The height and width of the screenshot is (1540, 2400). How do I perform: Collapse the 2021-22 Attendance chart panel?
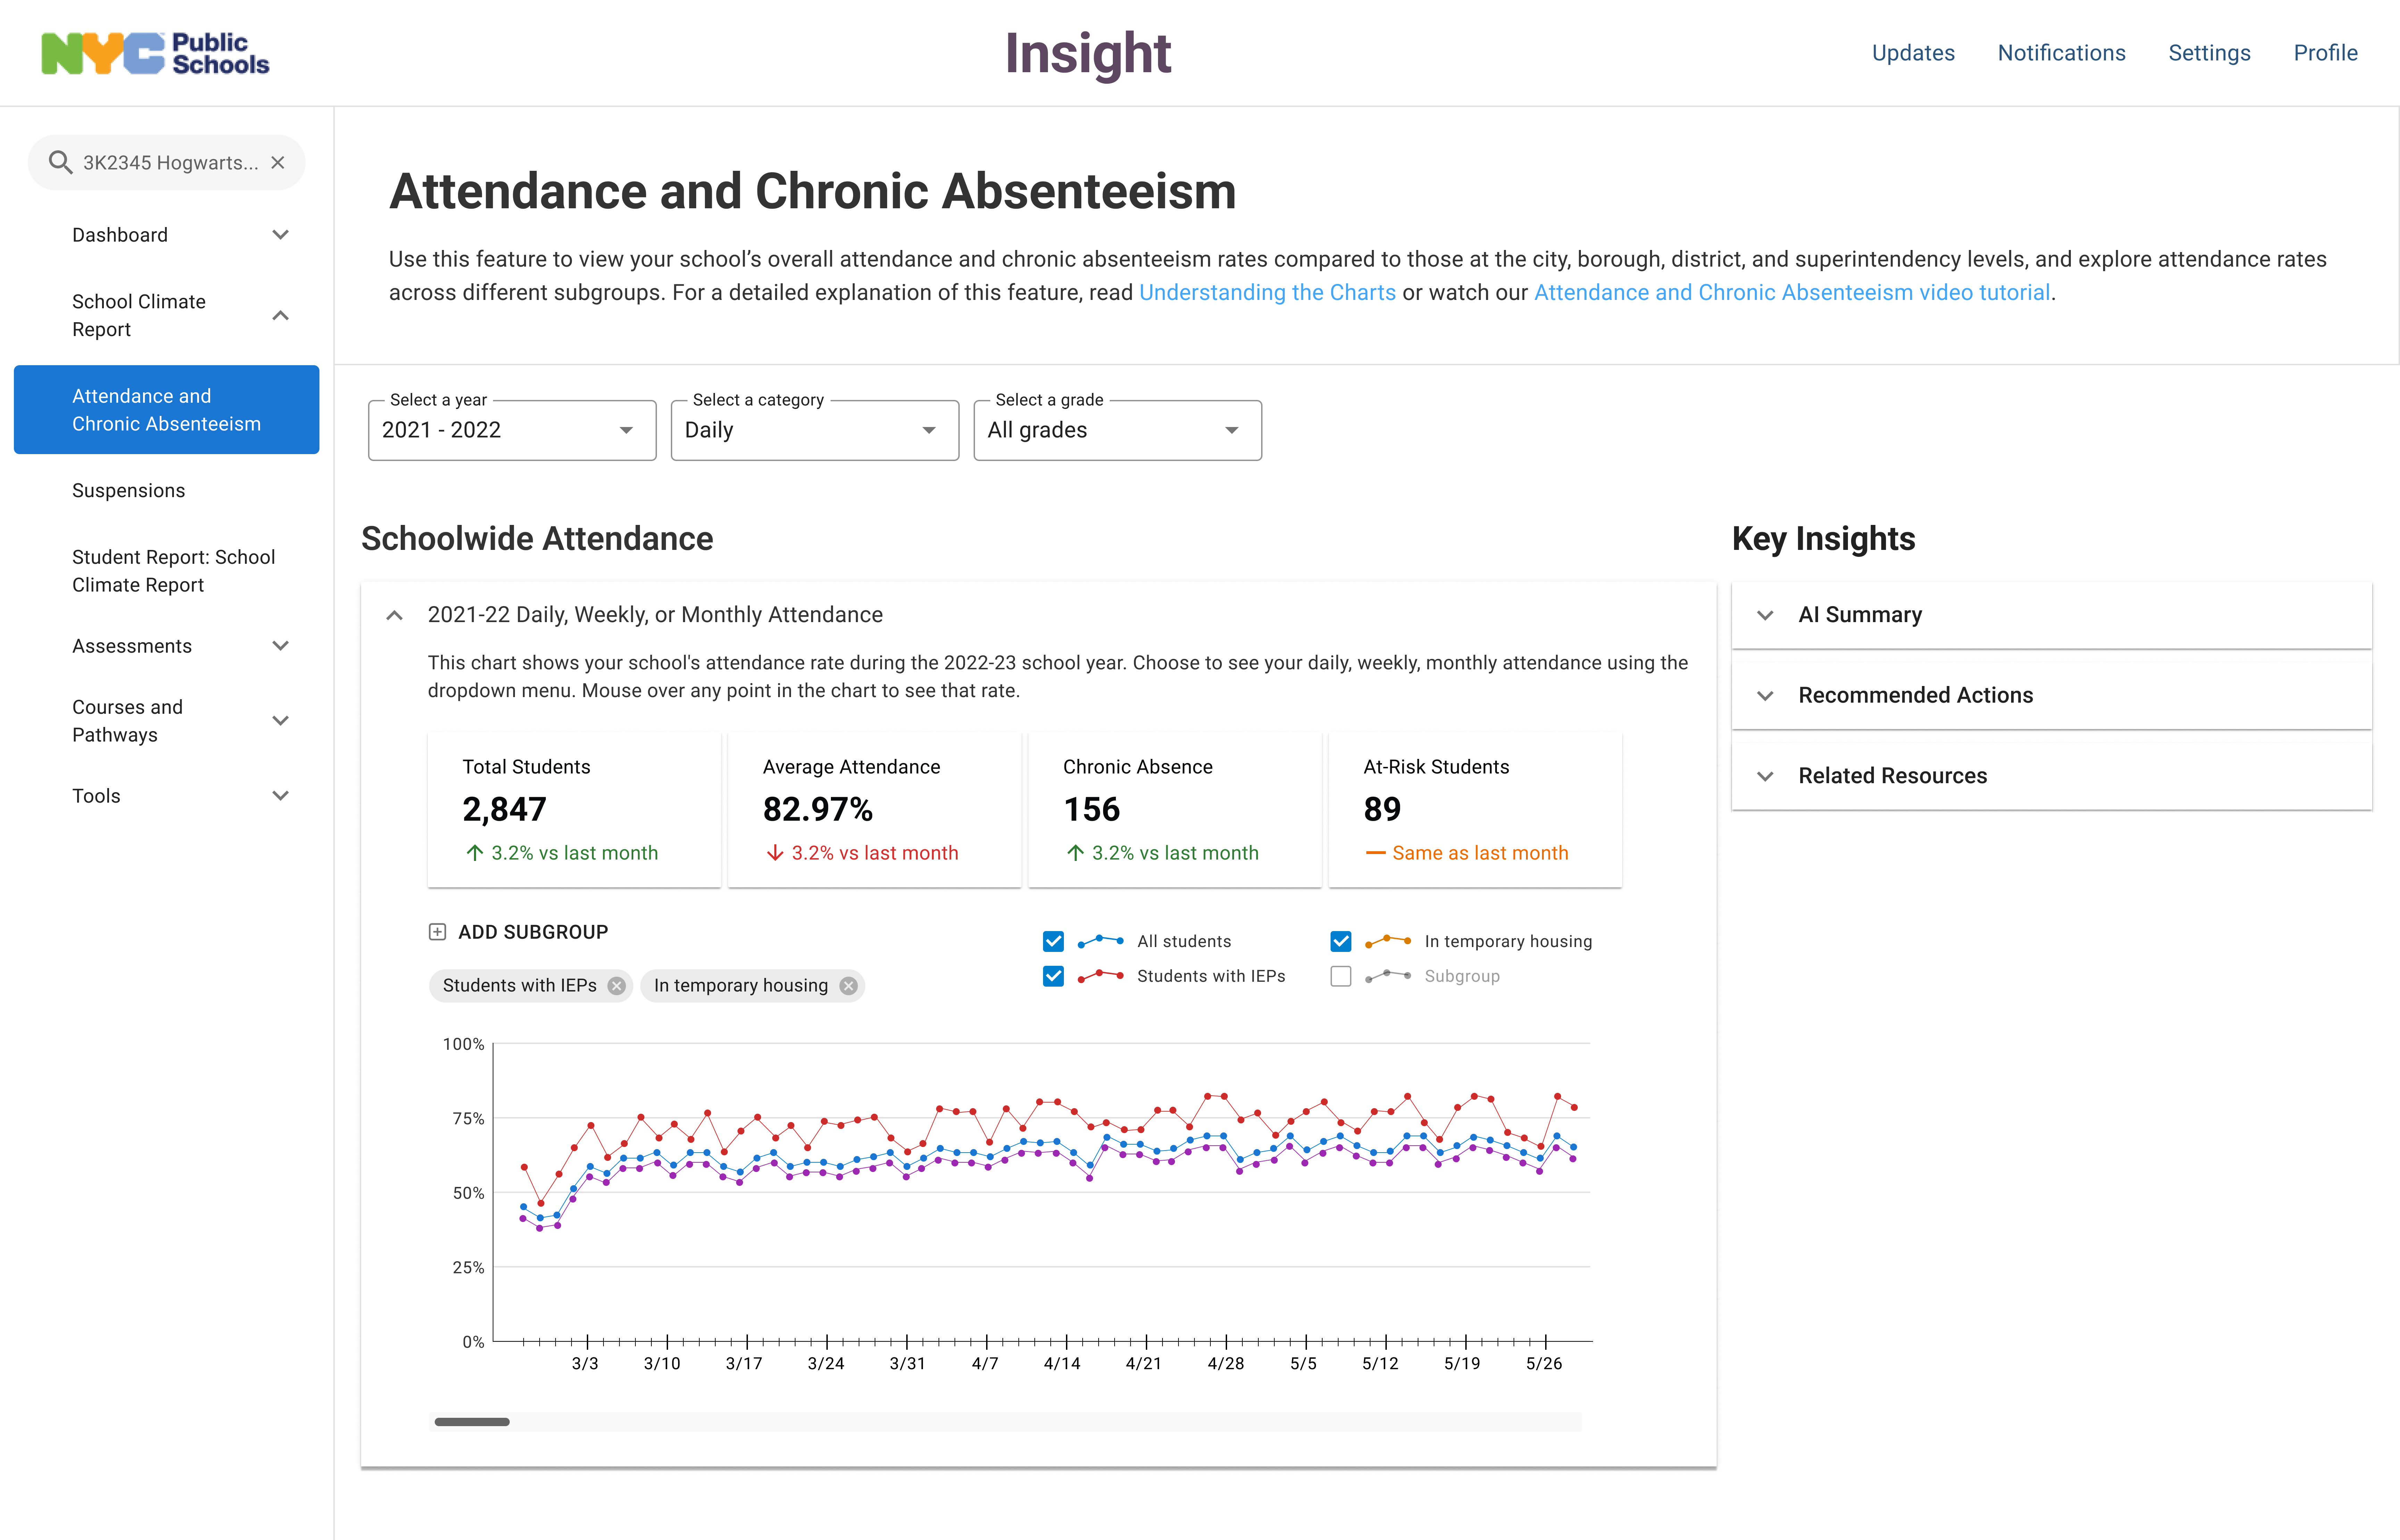(395, 615)
